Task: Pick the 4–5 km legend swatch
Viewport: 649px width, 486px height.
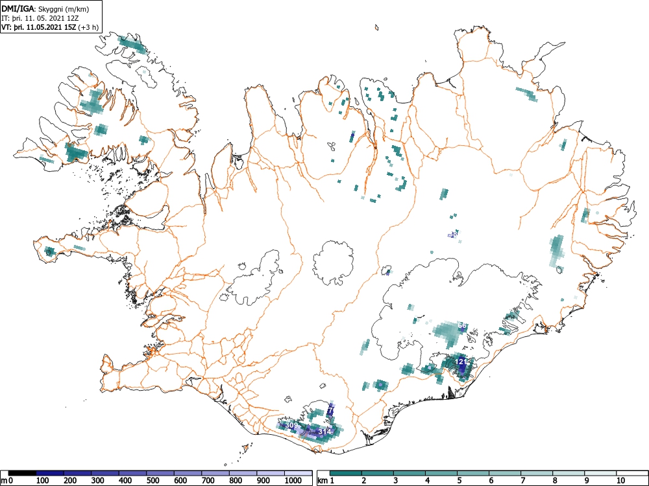Action: (x=441, y=473)
